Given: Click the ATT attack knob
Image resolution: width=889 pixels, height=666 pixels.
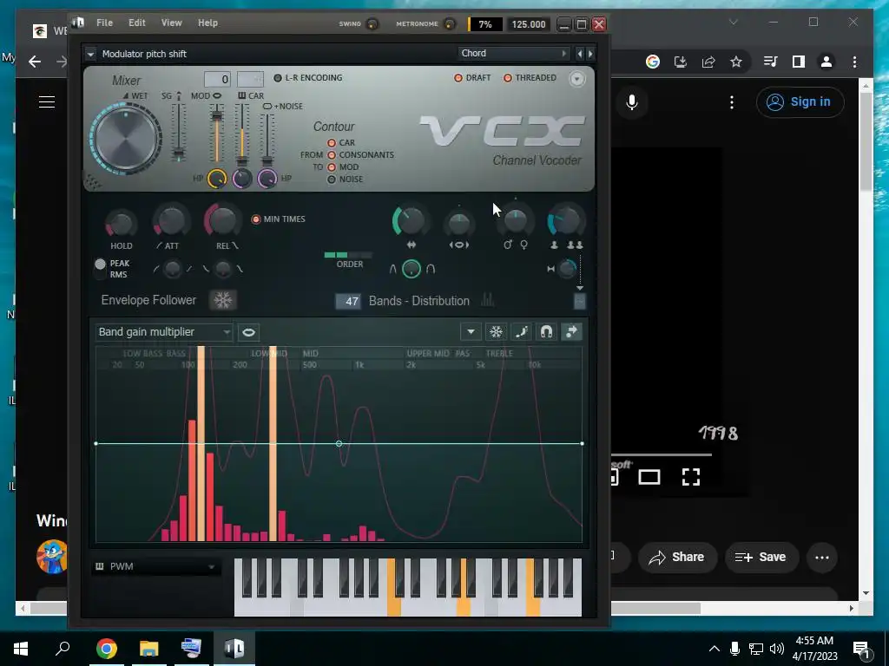Looking at the screenshot, I should click(171, 221).
